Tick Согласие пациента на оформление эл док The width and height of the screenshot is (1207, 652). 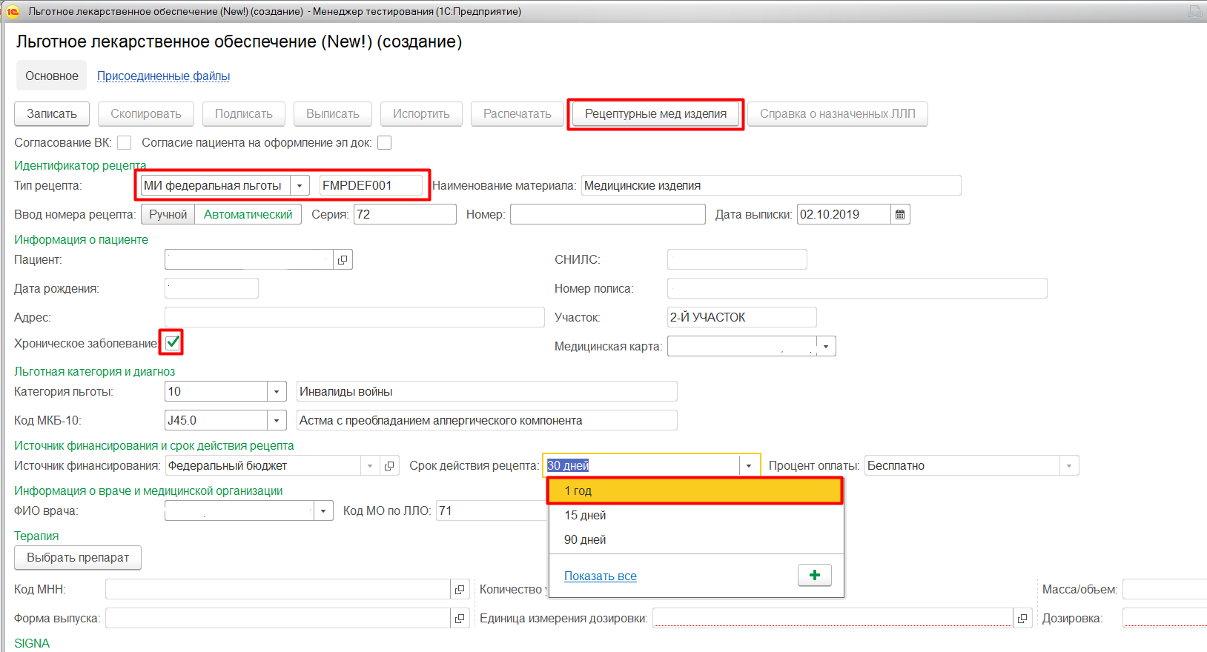click(384, 143)
